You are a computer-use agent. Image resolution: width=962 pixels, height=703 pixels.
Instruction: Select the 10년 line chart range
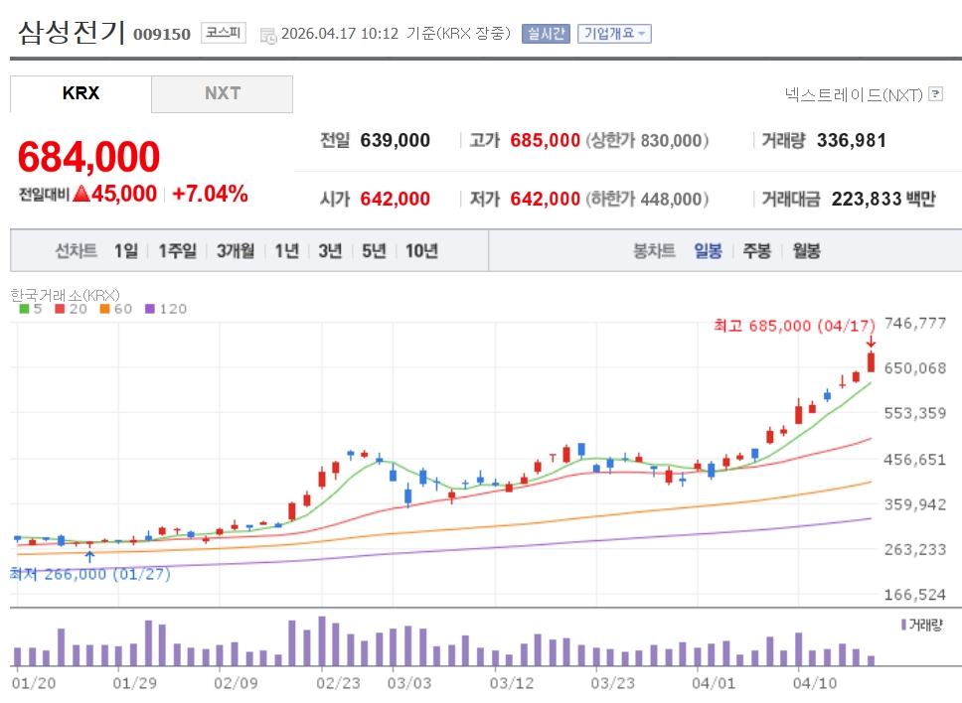click(x=421, y=251)
